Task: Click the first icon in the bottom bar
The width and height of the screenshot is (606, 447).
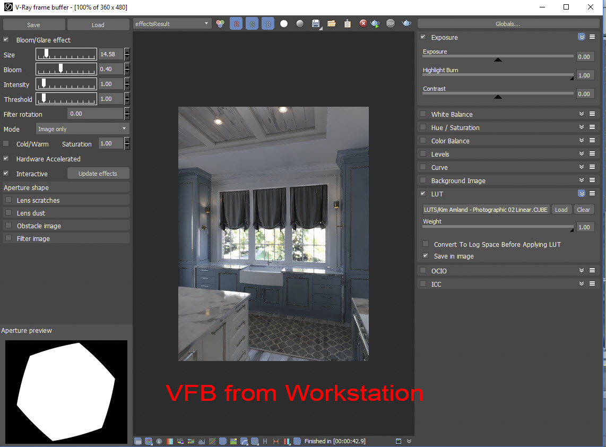Action: (138, 441)
